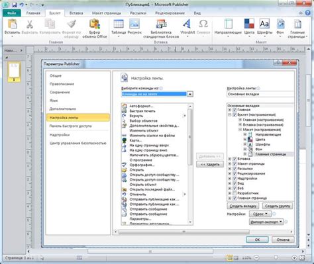Click the OK button
This screenshot has height=264, width=314.
[x=257, y=240]
